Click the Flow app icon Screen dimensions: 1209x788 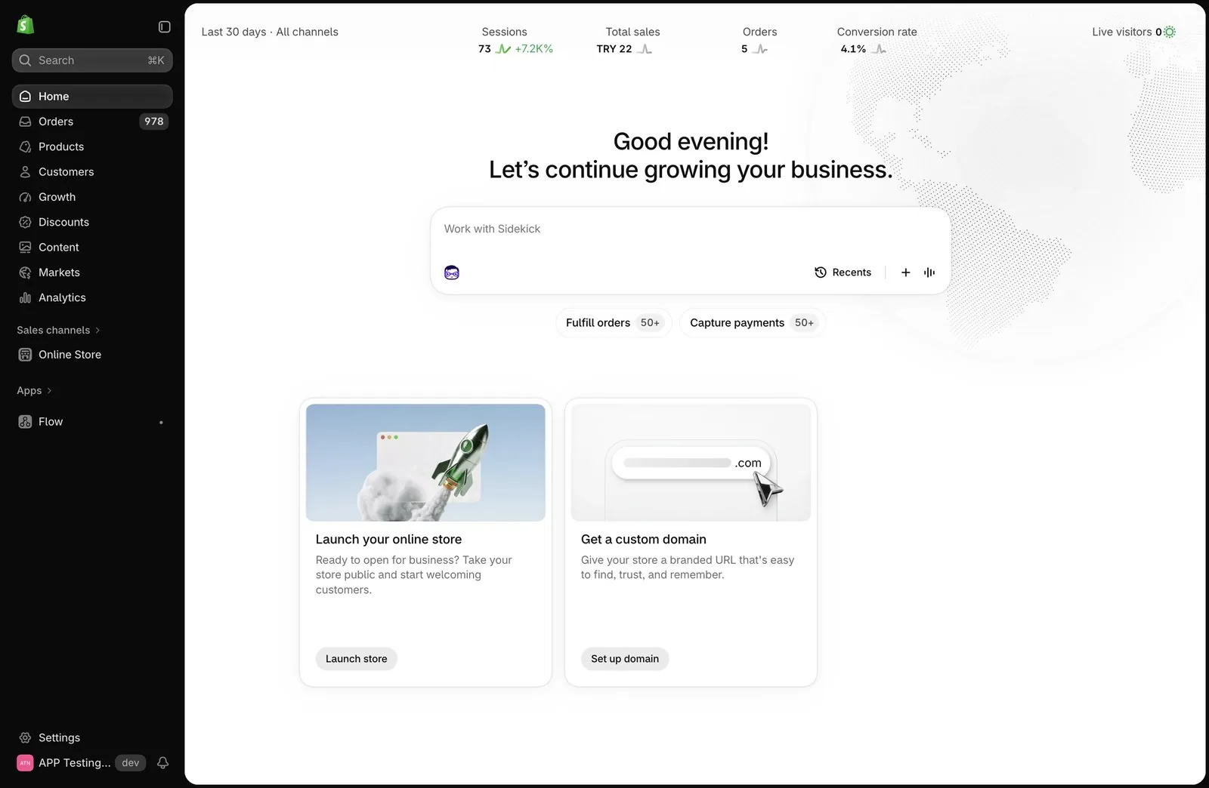(x=25, y=422)
